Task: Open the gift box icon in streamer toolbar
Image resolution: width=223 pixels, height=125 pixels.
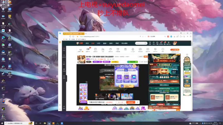Action: [125, 49]
